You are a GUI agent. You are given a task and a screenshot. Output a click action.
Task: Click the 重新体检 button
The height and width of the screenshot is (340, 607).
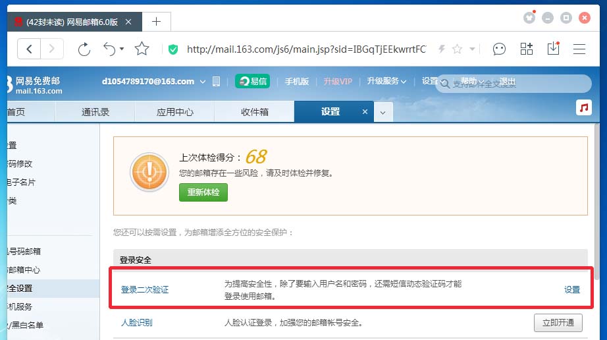tap(203, 192)
